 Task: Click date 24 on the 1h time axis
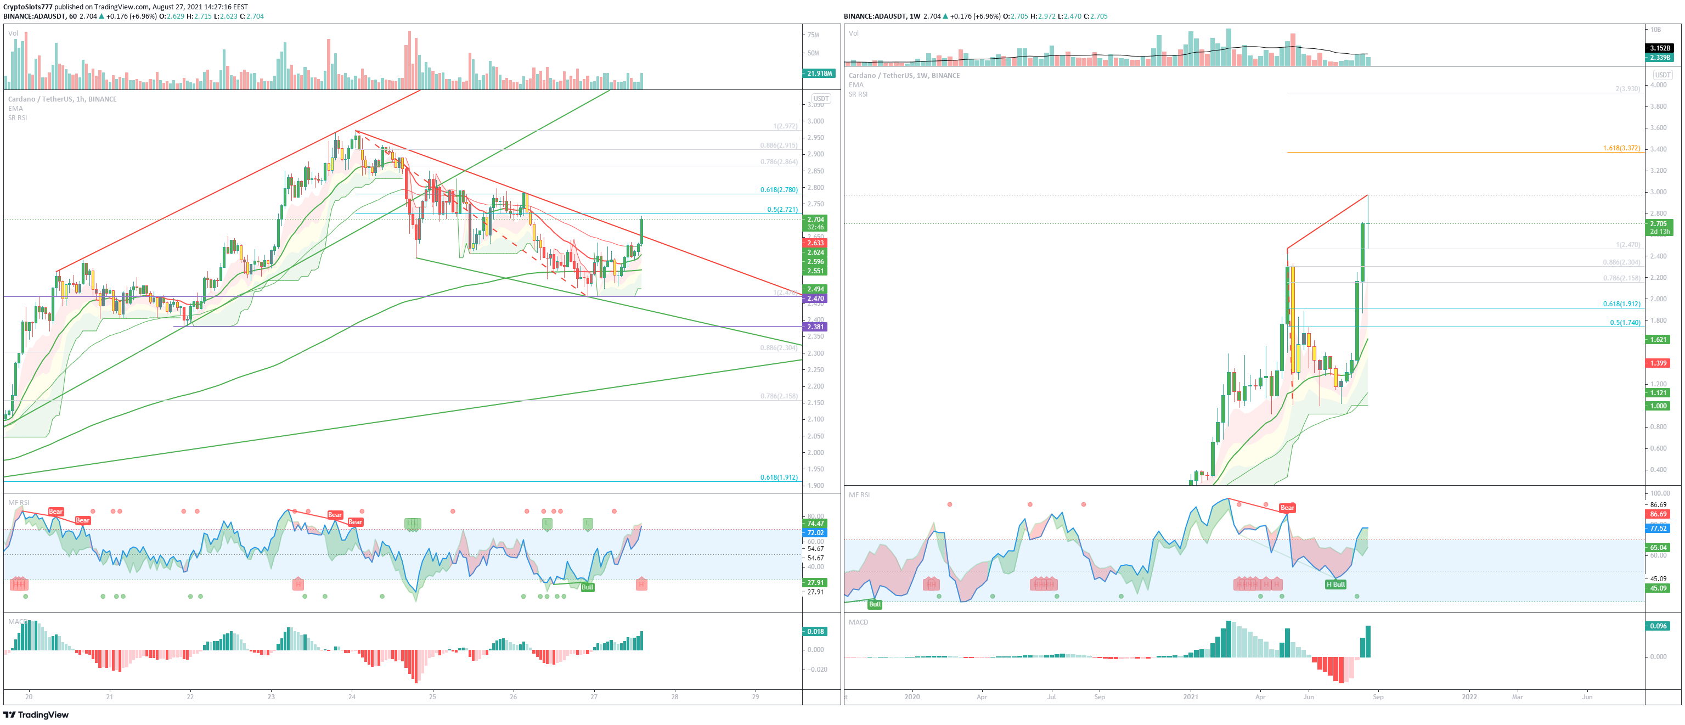pos(352,697)
